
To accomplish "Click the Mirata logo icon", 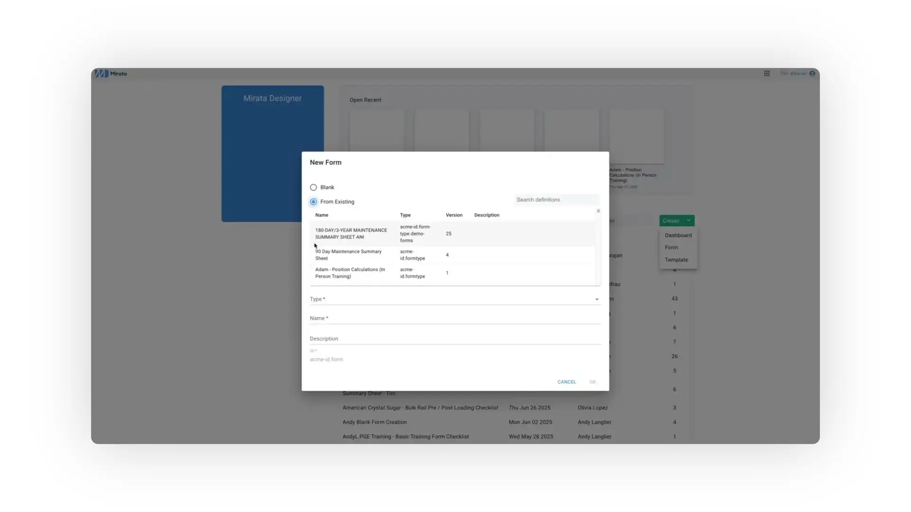I will 102,73.
